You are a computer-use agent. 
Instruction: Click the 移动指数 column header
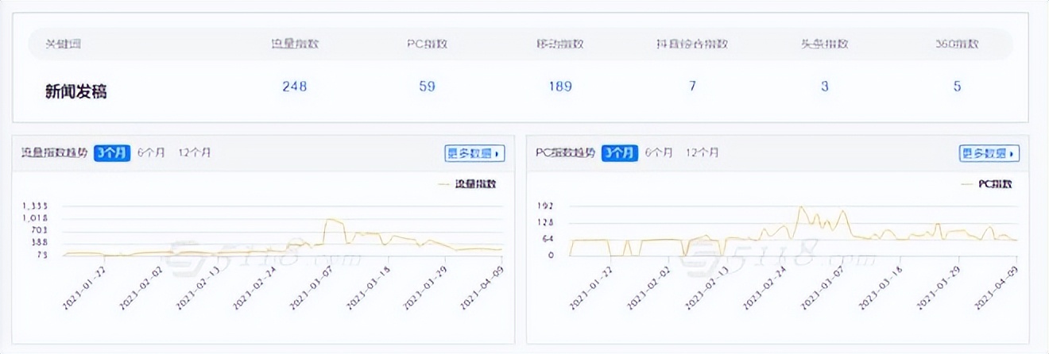[x=560, y=44]
